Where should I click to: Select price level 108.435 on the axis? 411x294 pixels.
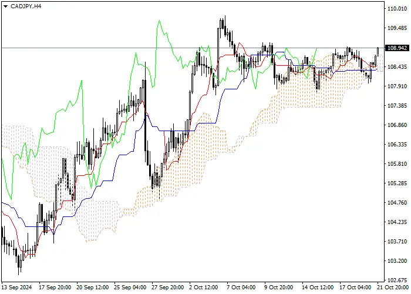[x=397, y=67]
